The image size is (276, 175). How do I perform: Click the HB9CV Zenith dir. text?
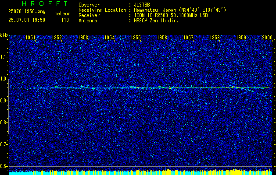[156, 21]
